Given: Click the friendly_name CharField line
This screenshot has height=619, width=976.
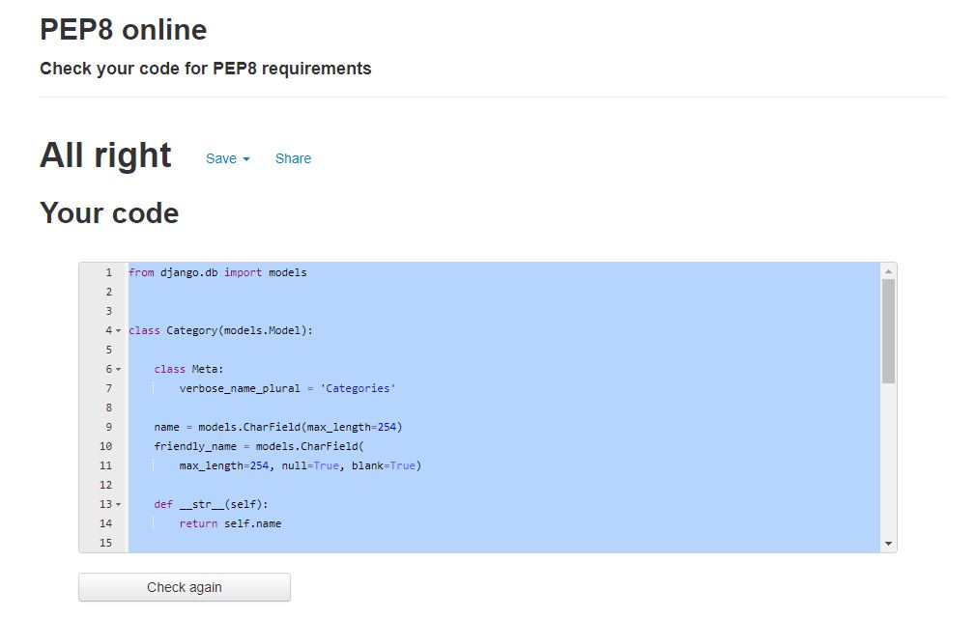Looking at the screenshot, I should [x=261, y=445].
